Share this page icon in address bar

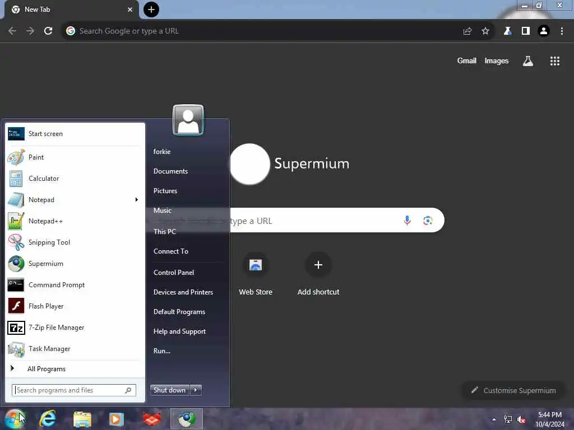(467, 31)
